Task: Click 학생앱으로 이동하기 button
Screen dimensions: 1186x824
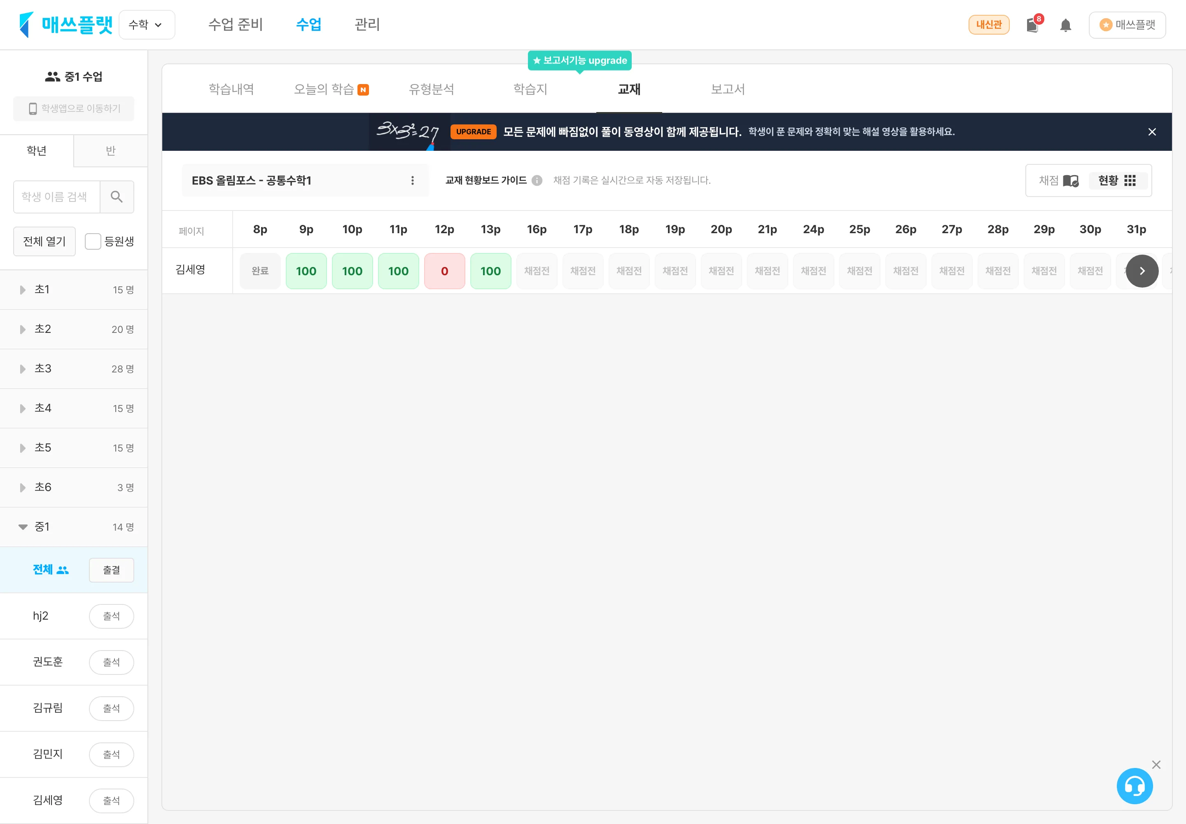Action: tap(74, 108)
